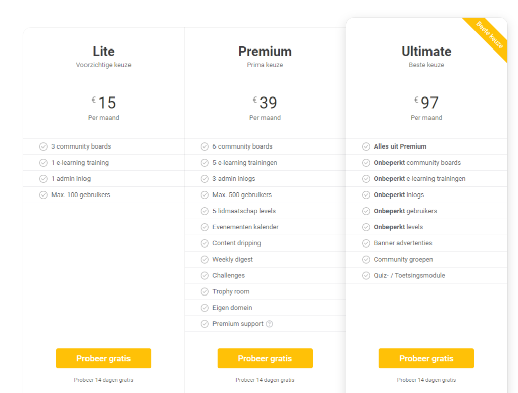Click the Probeer 14 dagen gratis link under Lite
Image resolution: width=518 pixels, height=393 pixels.
click(103, 380)
